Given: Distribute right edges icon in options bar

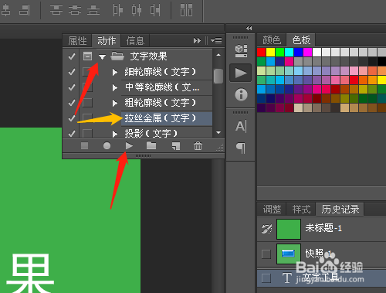Looking at the screenshot, I should point(155,10).
